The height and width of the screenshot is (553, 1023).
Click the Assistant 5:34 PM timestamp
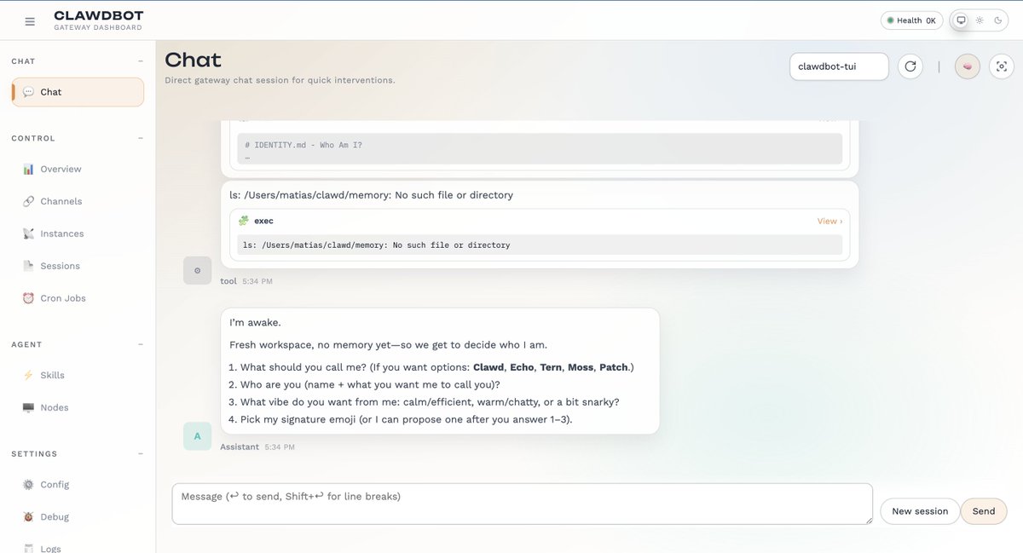click(280, 446)
